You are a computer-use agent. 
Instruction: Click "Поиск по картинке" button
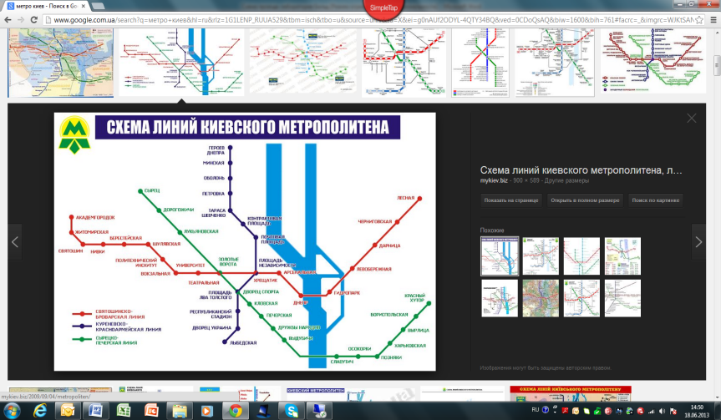click(655, 200)
